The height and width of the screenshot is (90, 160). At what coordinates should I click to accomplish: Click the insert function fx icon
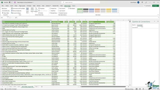pyautogui.click(x=16, y=17)
